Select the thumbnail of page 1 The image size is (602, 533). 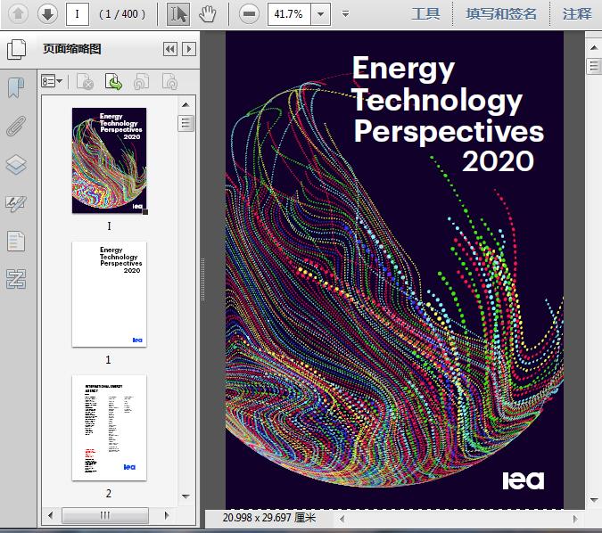[110, 294]
